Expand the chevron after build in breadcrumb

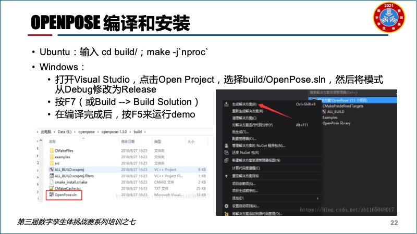(145, 132)
